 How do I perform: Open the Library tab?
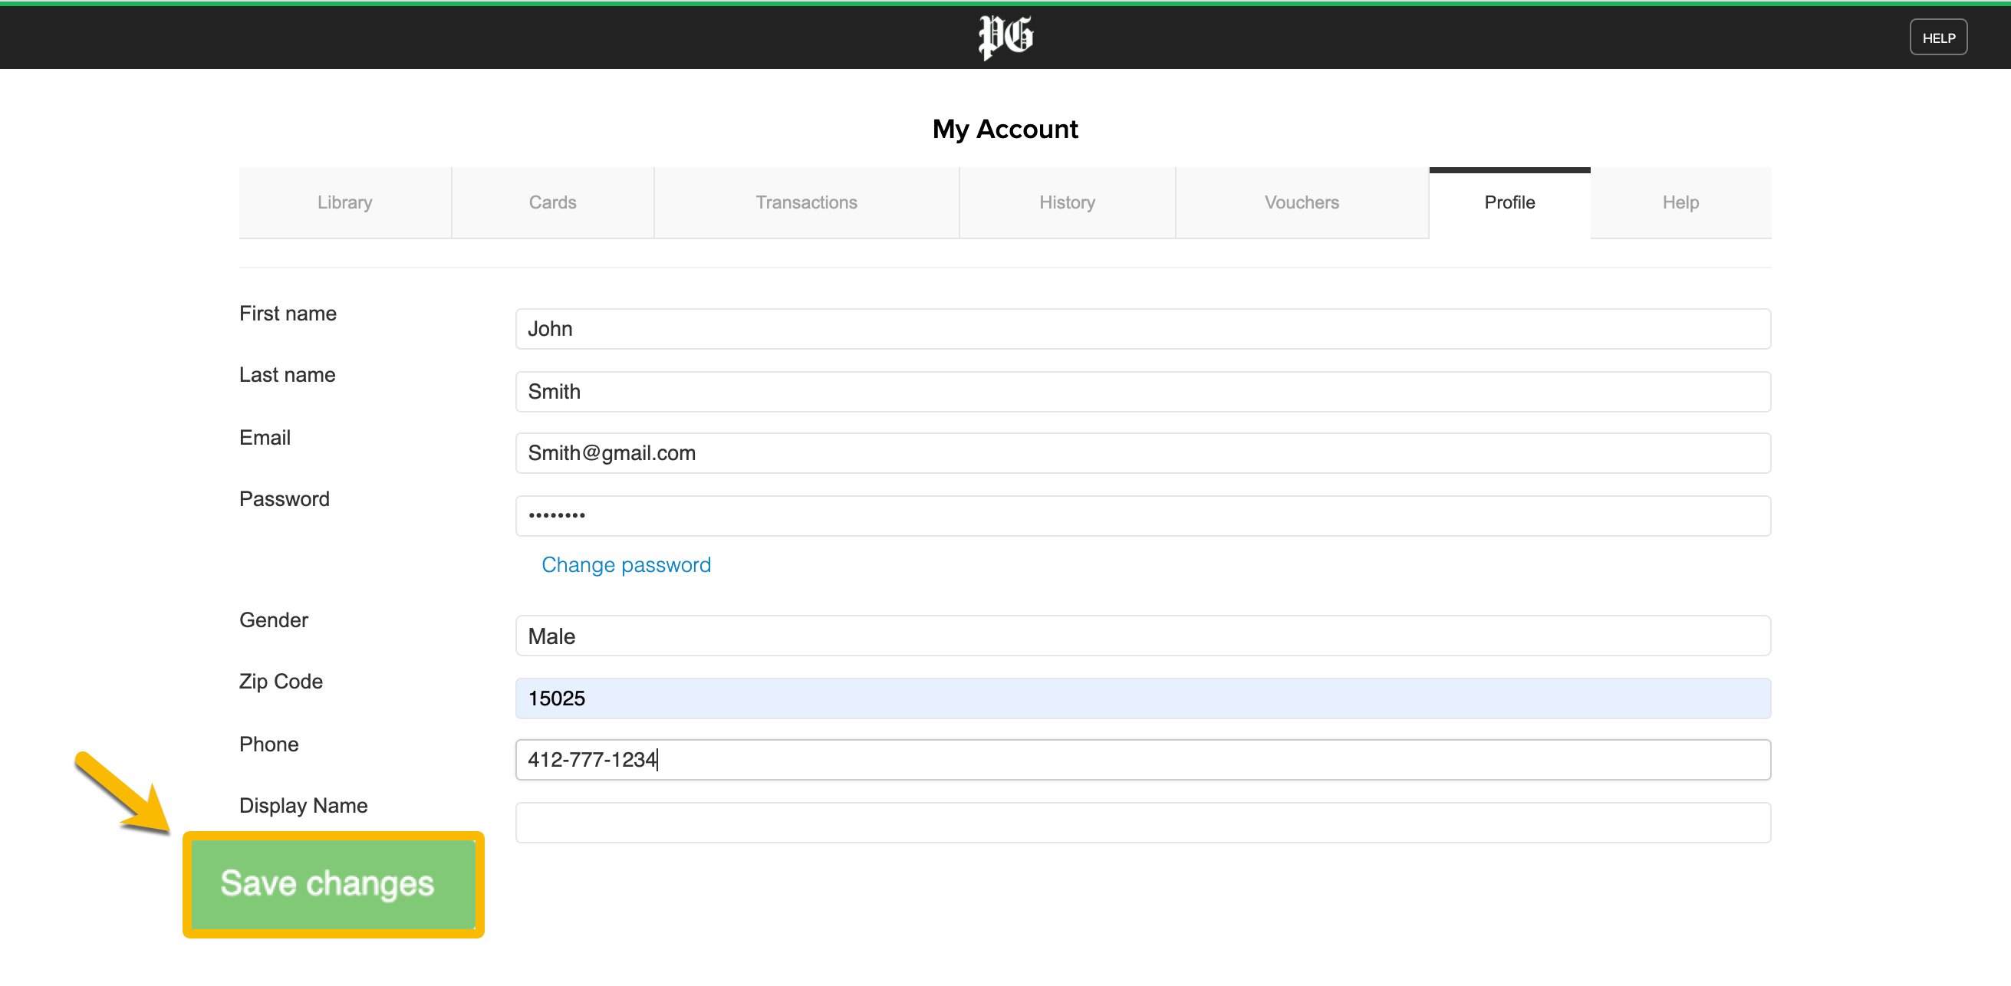[x=344, y=202]
